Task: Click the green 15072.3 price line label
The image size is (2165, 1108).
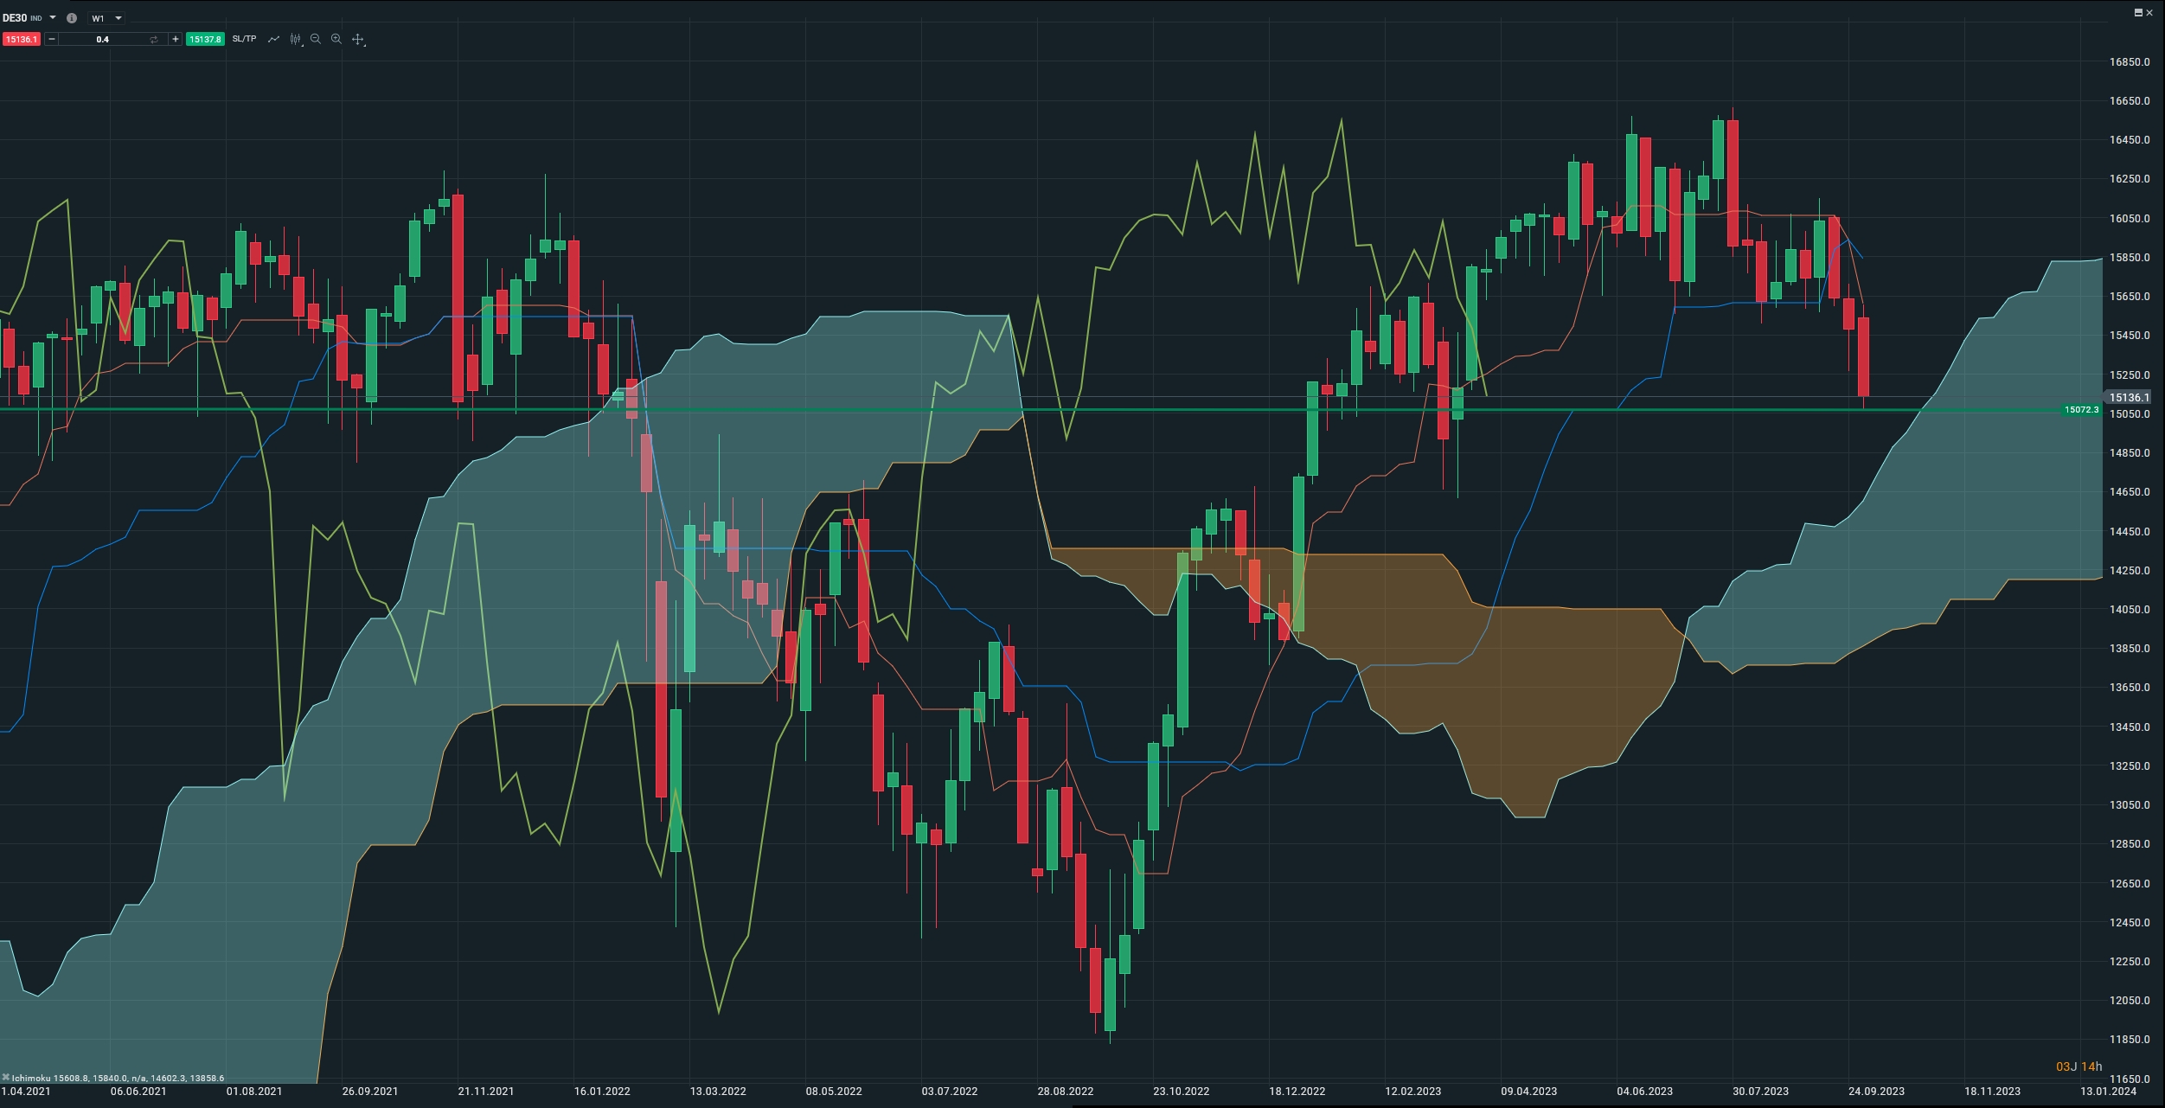Action: (x=2080, y=410)
